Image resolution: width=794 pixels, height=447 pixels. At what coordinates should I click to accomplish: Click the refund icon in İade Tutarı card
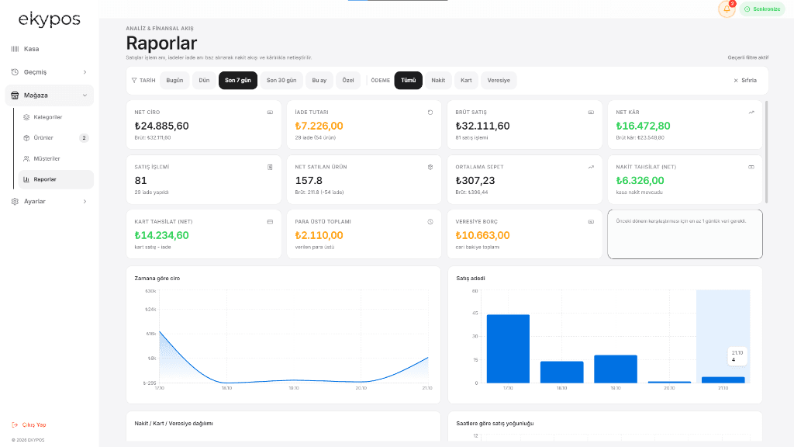(430, 113)
